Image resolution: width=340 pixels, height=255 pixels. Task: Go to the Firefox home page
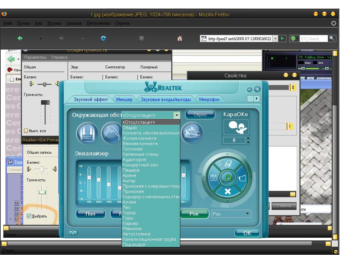pyautogui.click(x=180, y=39)
